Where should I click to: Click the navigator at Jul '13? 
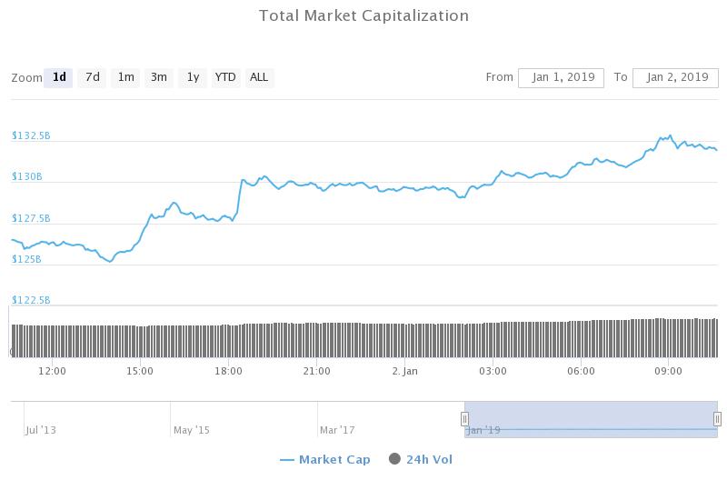tap(40, 429)
